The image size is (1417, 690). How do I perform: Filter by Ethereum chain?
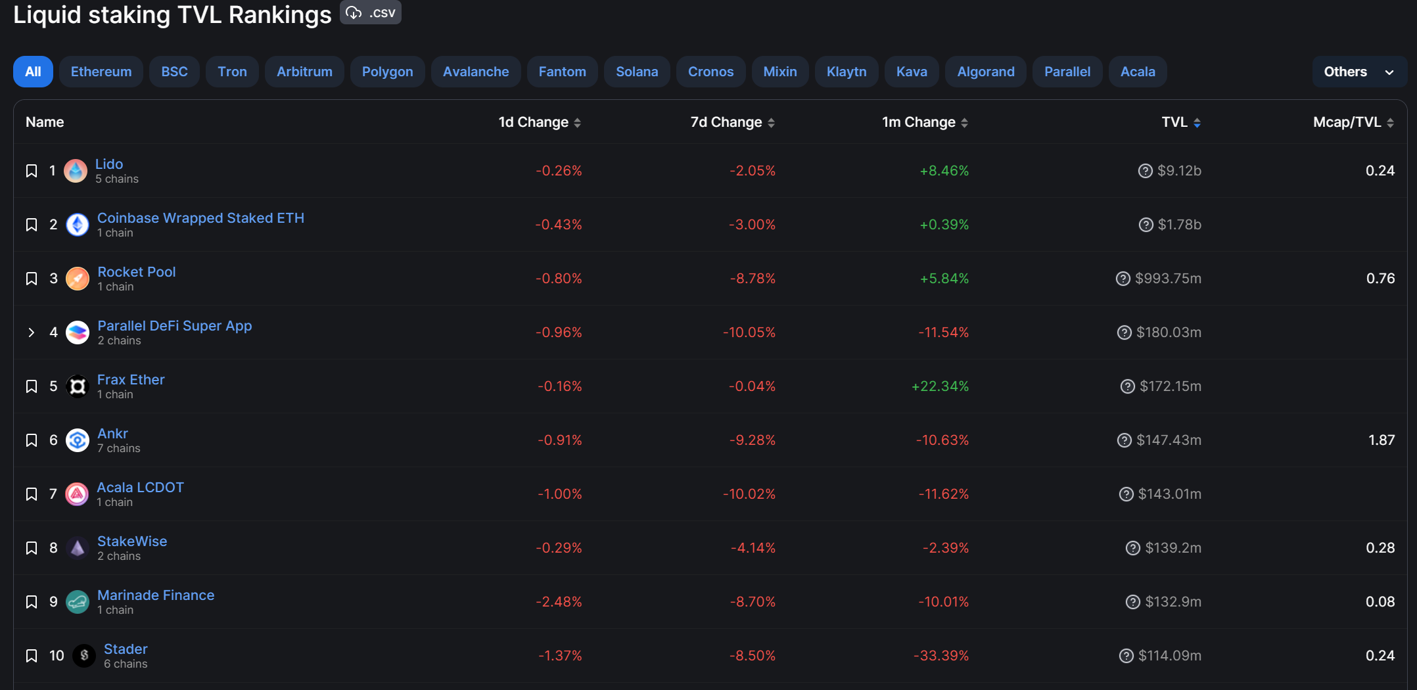[101, 72]
